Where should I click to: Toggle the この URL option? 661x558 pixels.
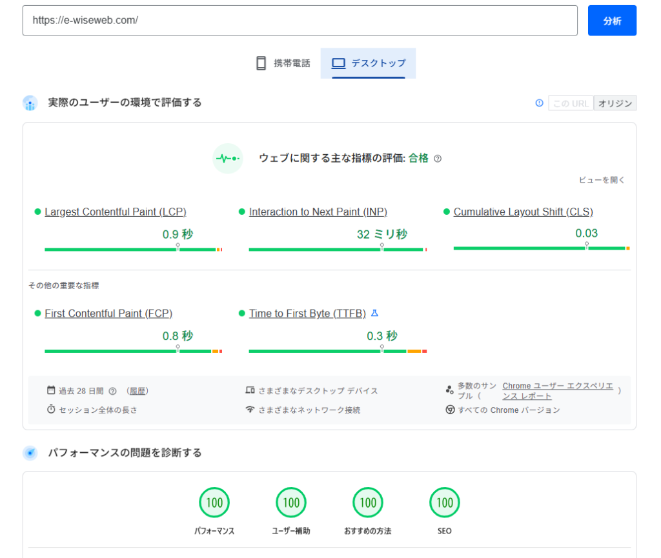[571, 103]
